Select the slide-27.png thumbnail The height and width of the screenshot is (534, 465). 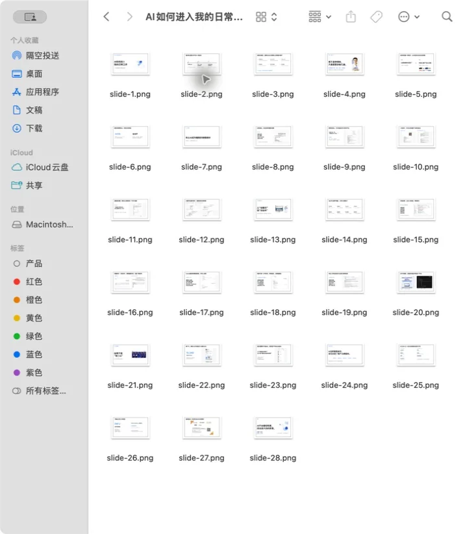tap(201, 427)
